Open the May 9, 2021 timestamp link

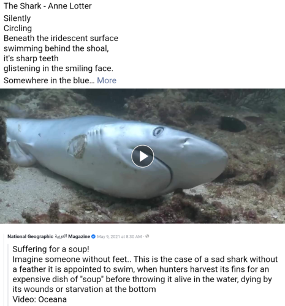120,236
